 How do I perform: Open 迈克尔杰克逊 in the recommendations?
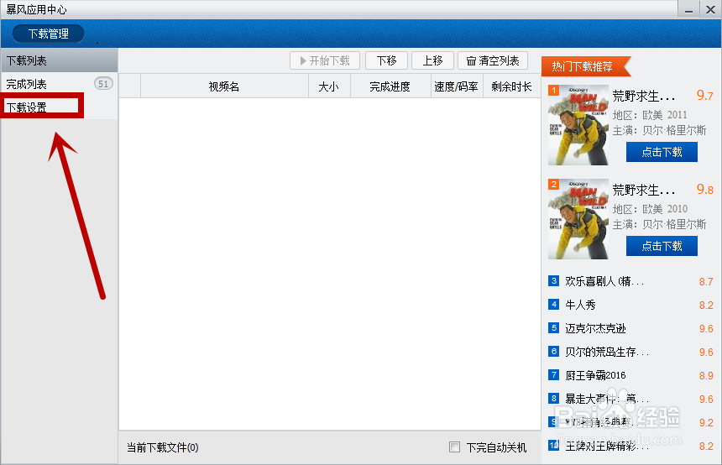click(x=595, y=328)
